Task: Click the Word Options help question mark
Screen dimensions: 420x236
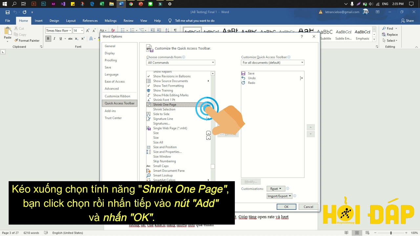Action: point(302,37)
